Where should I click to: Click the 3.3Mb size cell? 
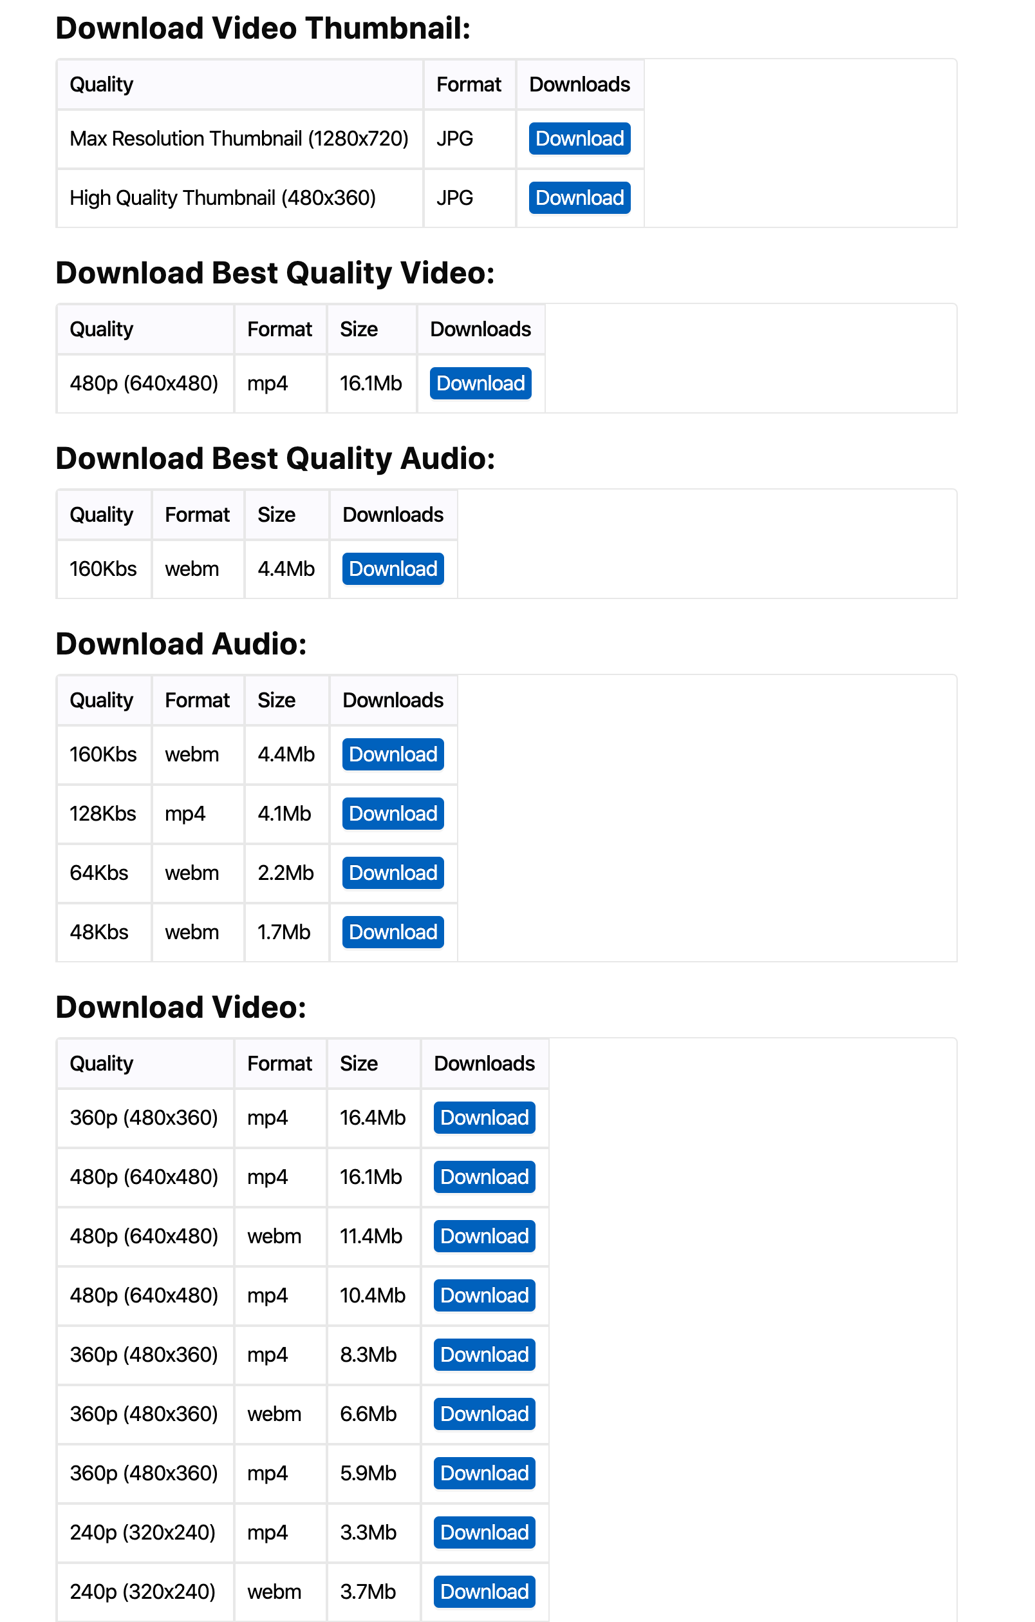(373, 1532)
